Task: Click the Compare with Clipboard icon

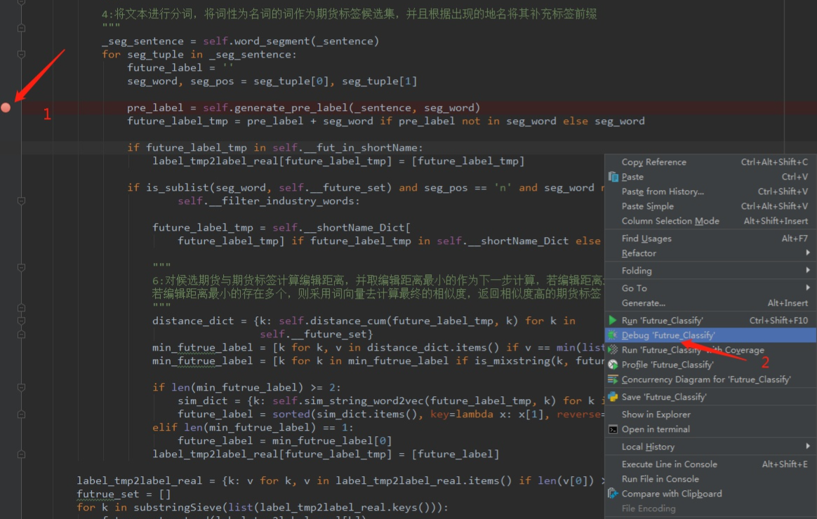Action: pos(613,494)
